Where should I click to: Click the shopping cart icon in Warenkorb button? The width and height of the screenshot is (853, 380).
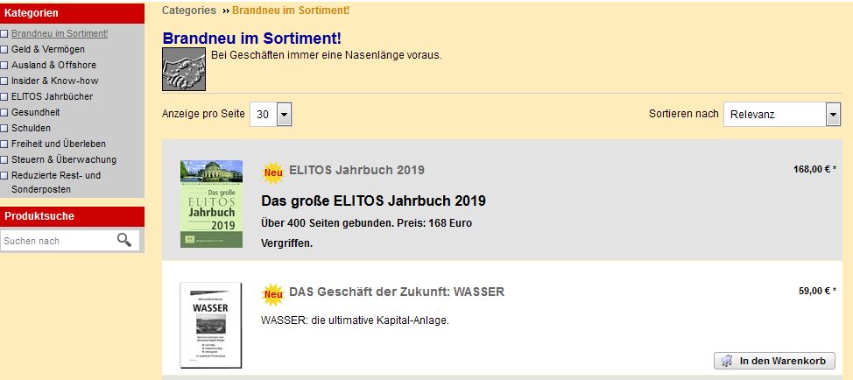pos(726,361)
